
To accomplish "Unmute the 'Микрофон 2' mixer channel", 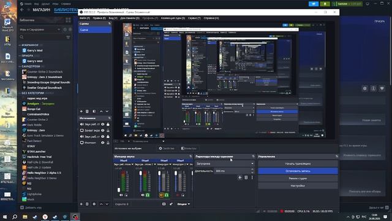I will [178, 195].
